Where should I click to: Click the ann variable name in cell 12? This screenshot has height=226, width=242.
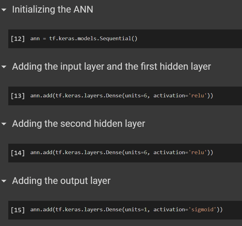click(x=35, y=39)
